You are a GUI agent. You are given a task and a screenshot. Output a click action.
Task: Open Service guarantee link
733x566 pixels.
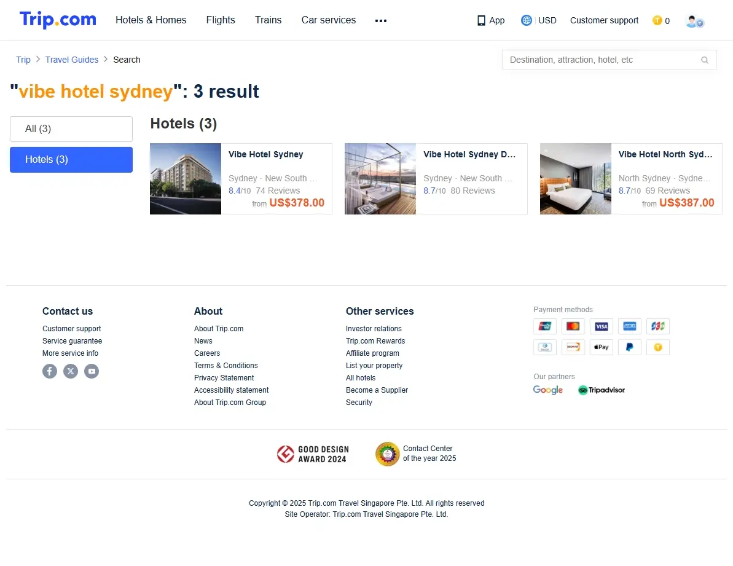point(72,341)
